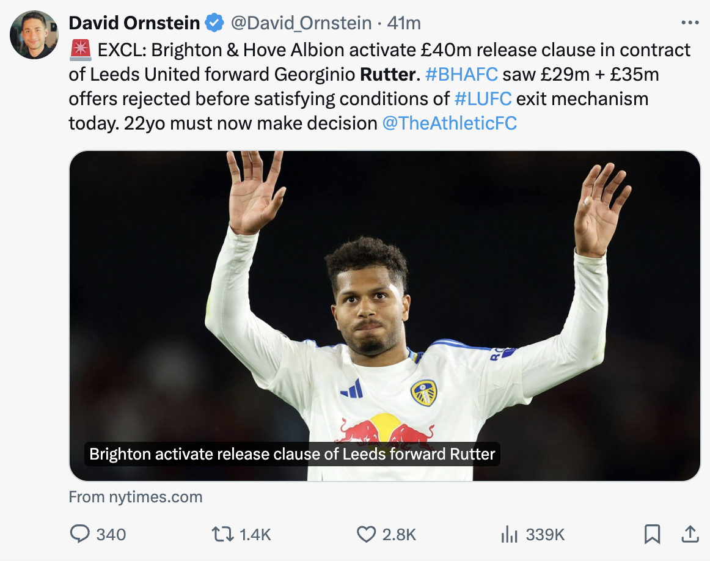Click the 340 reply count
This screenshot has height=561, width=710.
point(111,535)
